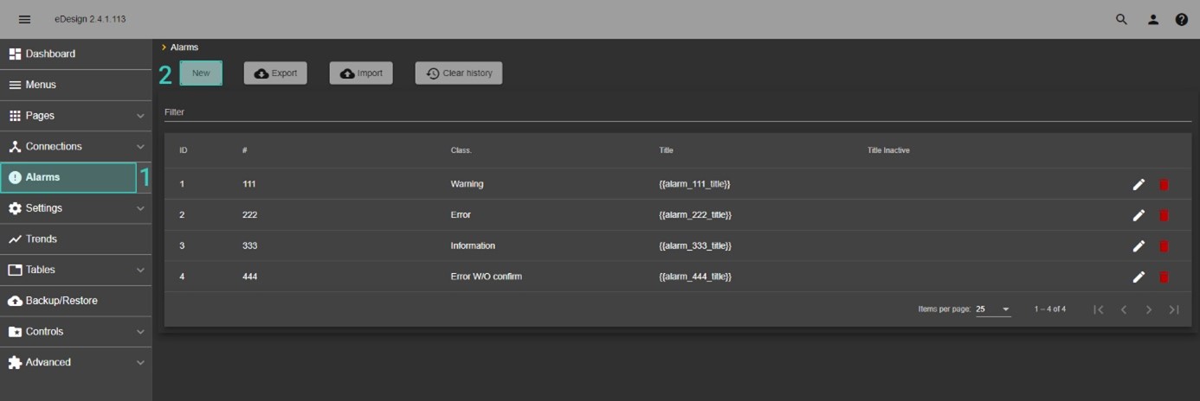Open the items per page dropdown
The height and width of the screenshot is (401, 1200).
(993, 309)
